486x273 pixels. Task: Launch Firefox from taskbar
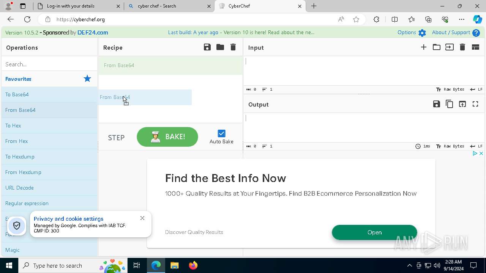[x=193, y=265]
